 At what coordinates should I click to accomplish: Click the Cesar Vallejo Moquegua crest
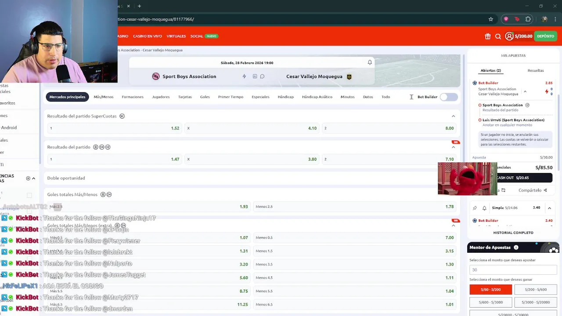tap(349, 76)
